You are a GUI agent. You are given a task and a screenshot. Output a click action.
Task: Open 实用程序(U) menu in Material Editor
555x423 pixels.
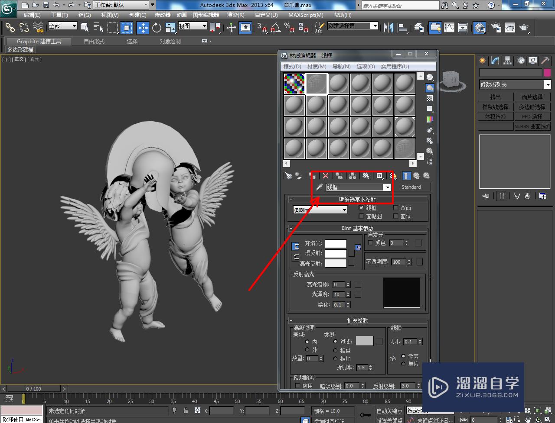tap(395, 66)
